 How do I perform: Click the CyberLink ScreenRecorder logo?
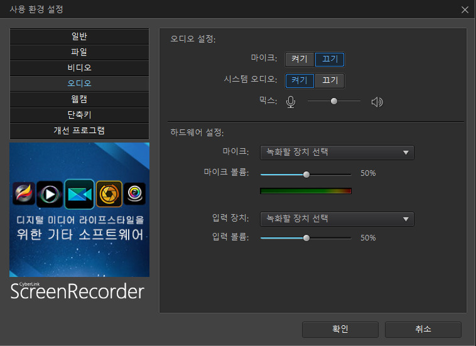(x=77, y=291)
